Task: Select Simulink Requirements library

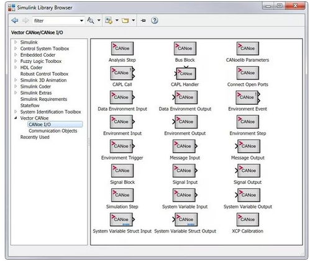Action: [43, 99]
